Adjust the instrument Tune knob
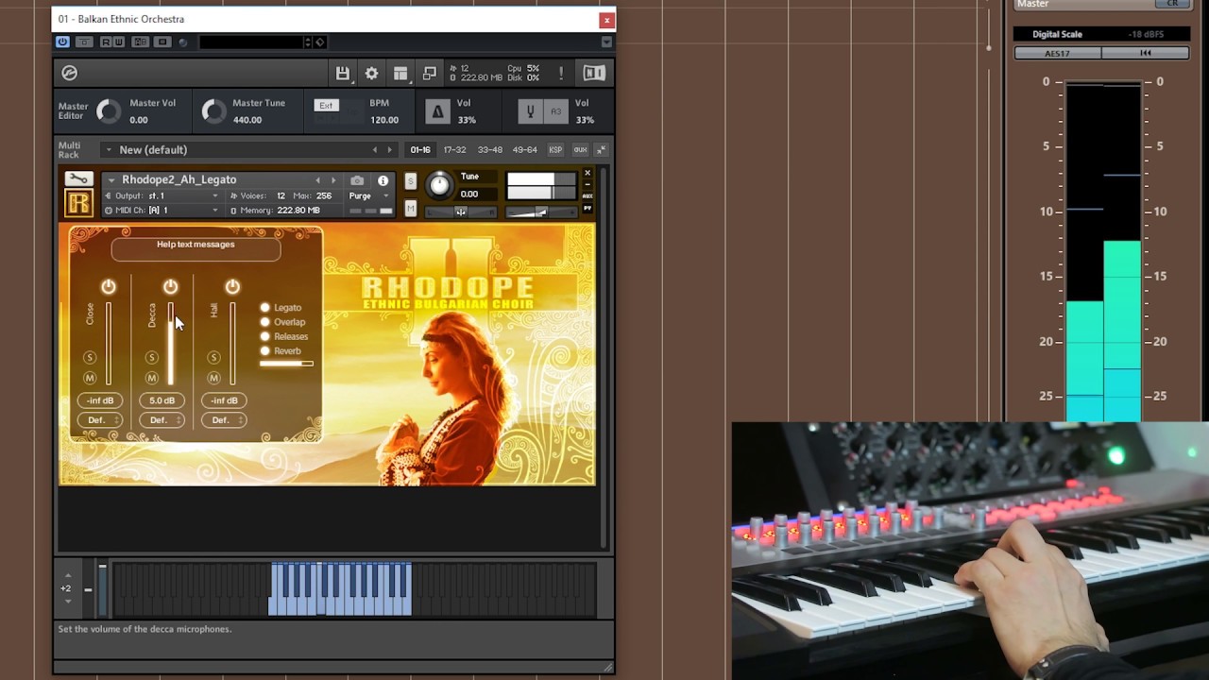1209x680 pixels. (x=439, y=185)
